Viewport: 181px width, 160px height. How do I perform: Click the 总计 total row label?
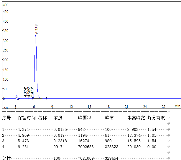pyautogui.click(x=6, y=158)
